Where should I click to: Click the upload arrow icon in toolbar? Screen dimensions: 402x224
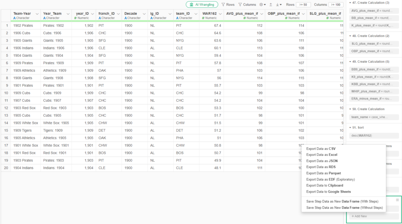(270, 5)
